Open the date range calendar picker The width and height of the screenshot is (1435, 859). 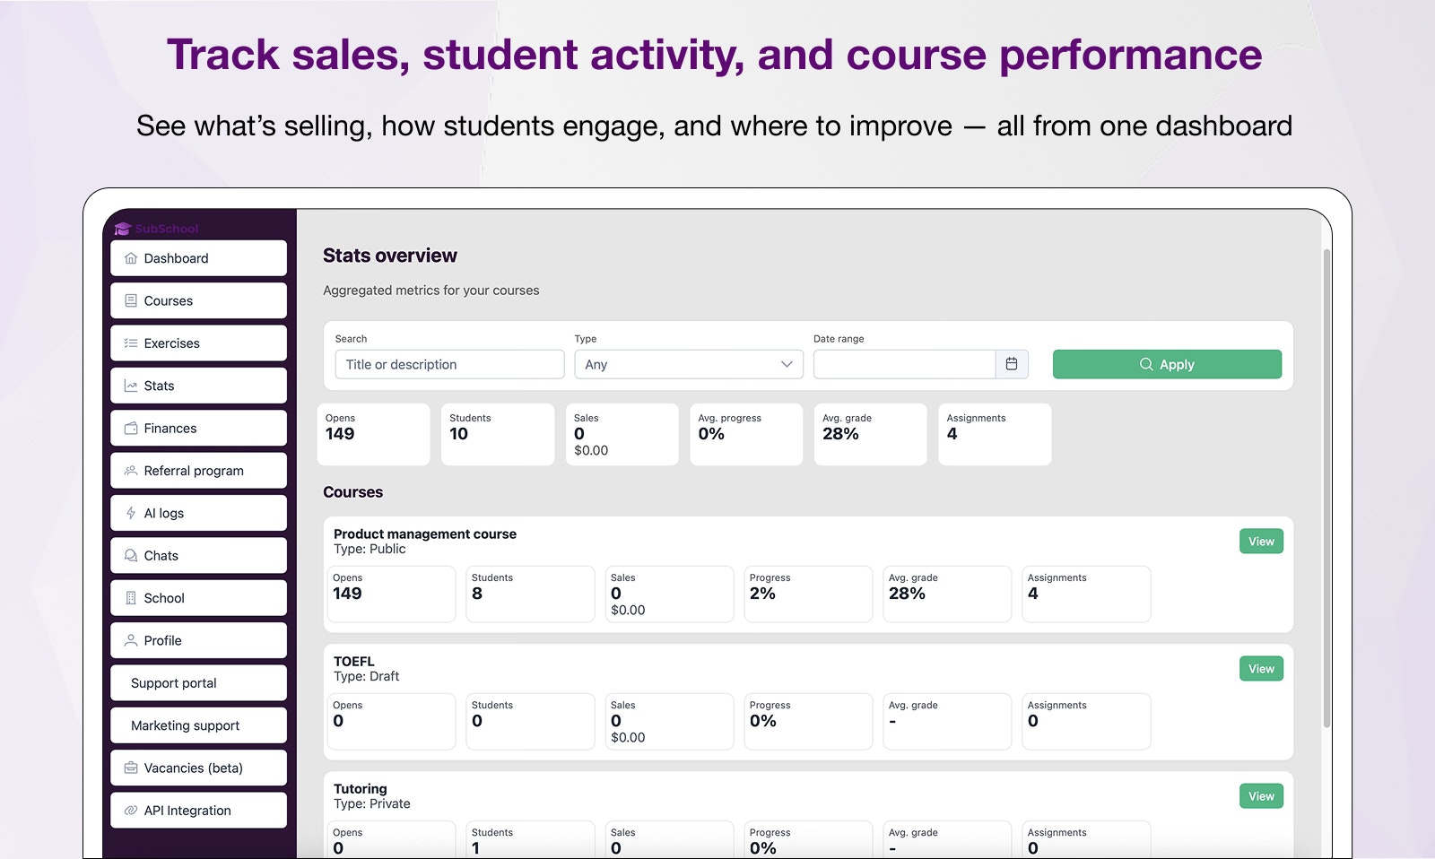(x=1012, y=364)
